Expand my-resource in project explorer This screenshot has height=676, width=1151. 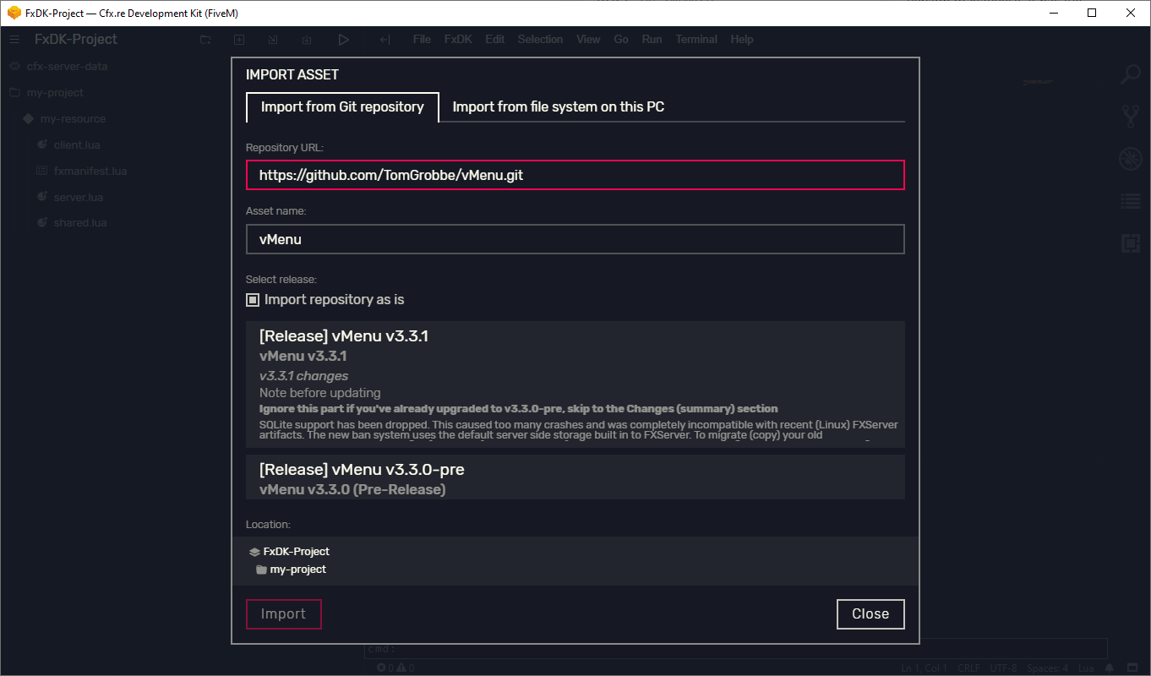(x=73, y=119)
